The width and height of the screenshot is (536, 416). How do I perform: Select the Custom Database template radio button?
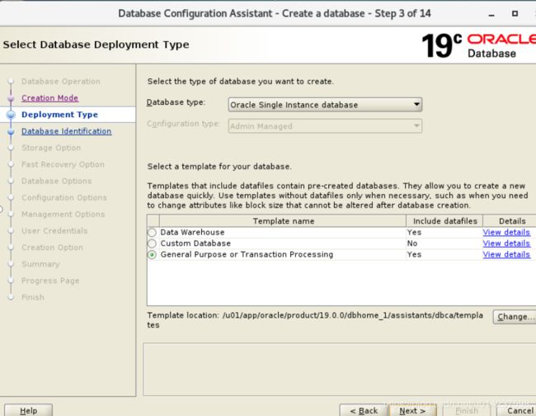pyautogui.click(x=152, y=243)
